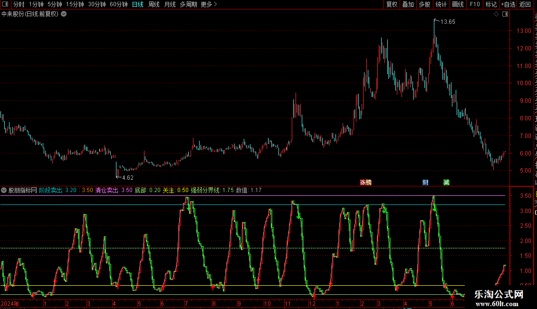Activate the 画线 drawing tools
Viewport: 537px width, 309px height.
pyautogui.click(x=458, y=4)
